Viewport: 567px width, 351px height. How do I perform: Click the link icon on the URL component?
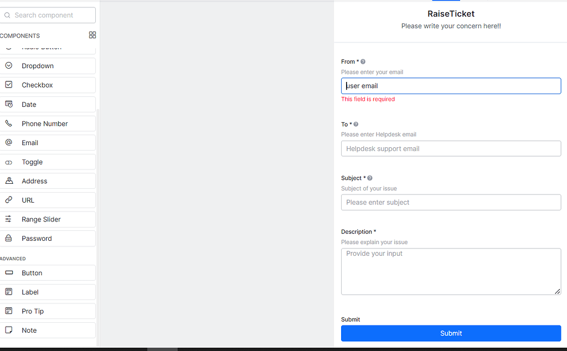[8, 200]
